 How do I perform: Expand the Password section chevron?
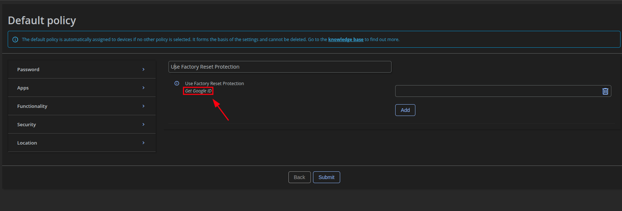tap(143, 69)
